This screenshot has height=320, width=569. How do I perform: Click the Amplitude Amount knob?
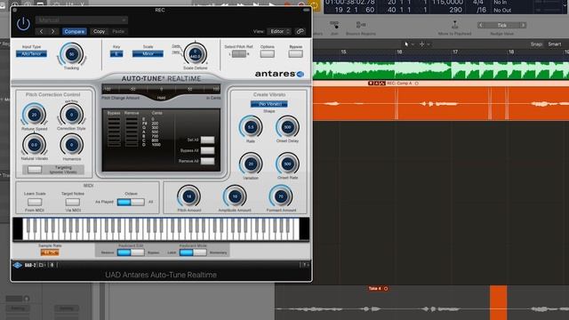(235, 196)
